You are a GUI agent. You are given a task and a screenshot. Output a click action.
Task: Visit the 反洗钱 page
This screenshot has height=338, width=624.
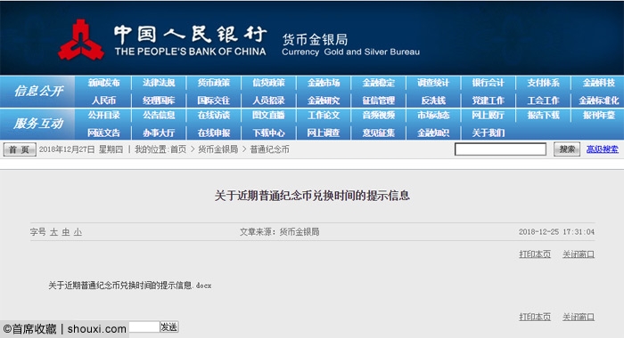coord(433,101)
